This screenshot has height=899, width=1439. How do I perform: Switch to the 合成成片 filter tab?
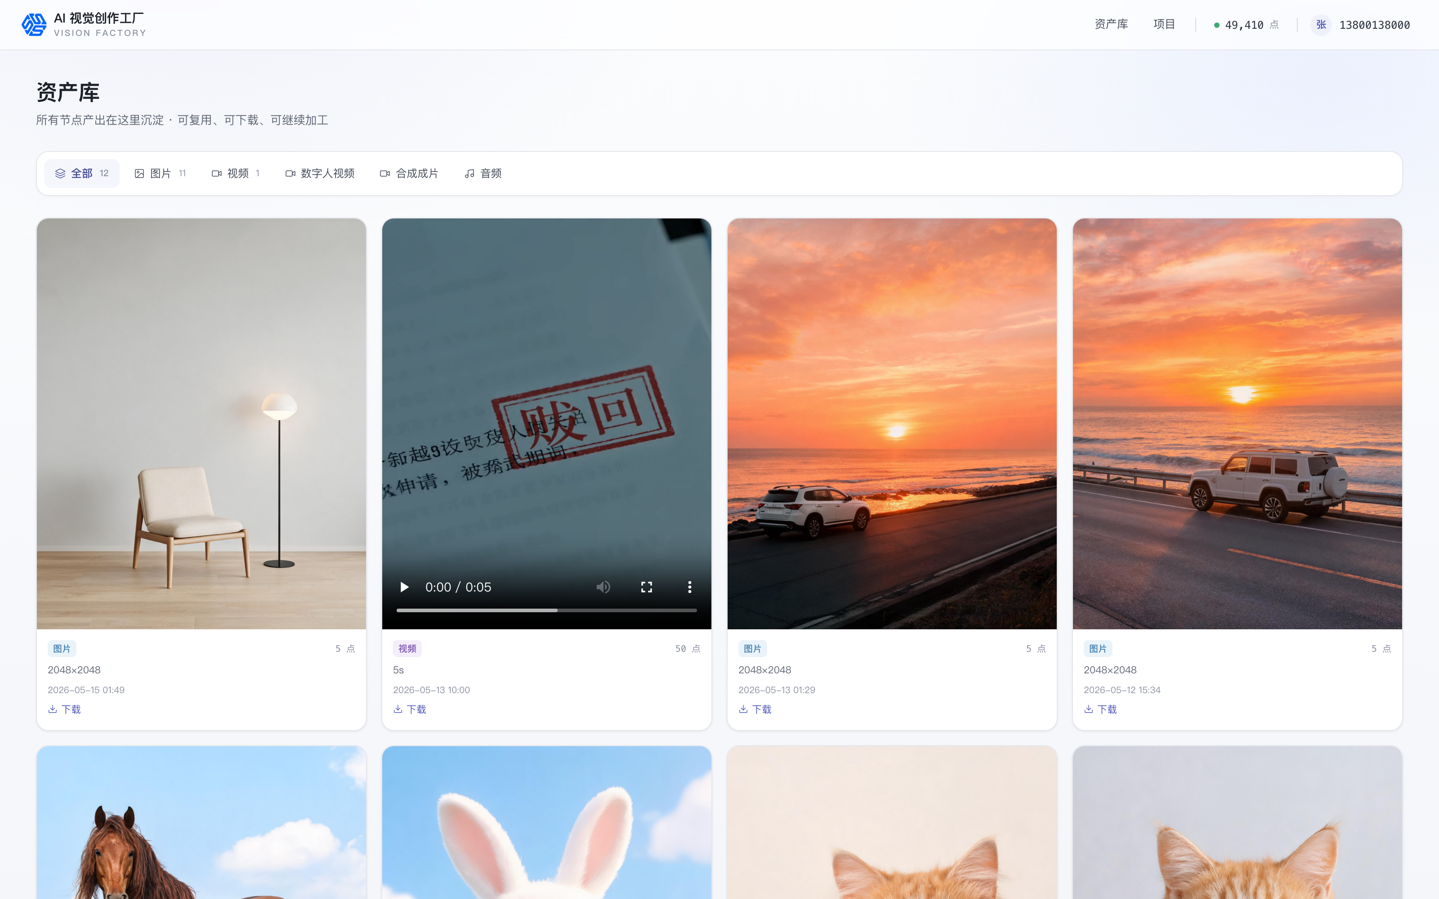click(409, 173)
